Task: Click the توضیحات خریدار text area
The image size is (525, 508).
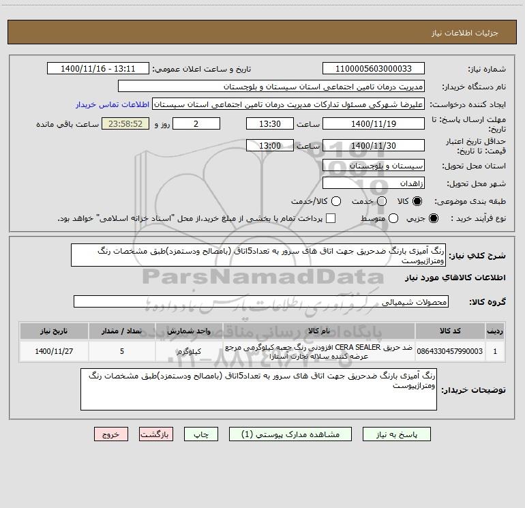Action: coord(258,389)
